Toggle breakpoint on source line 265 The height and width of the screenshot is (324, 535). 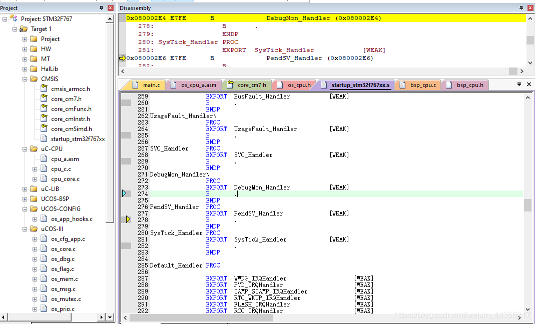tap(126, 135)
